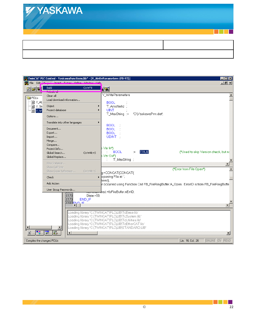Click code pane scroll up arrow

click(231, 169)
